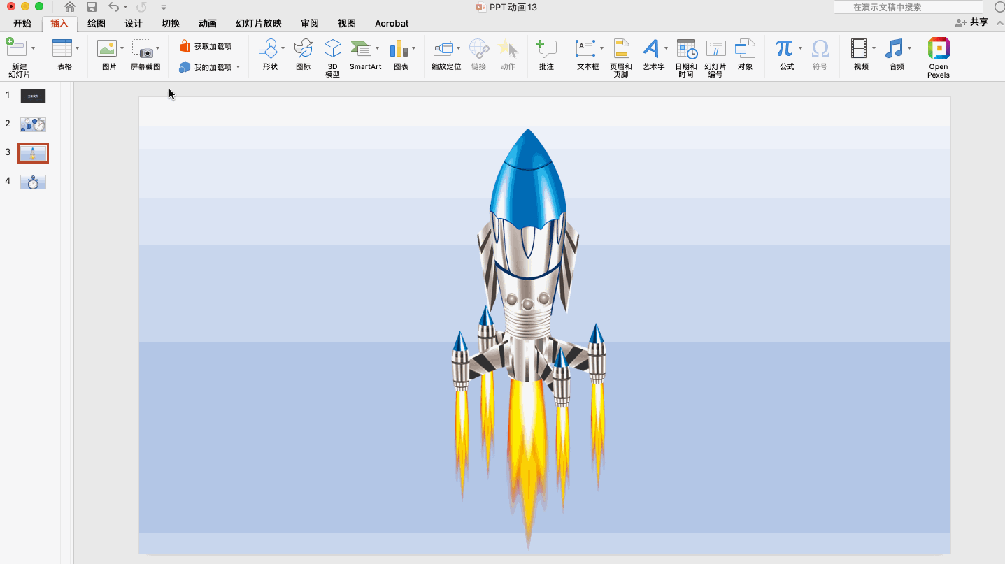The image size is (1005, 564).
Task: Insert a chart with the 图表 icon
Action: pos(399,48)
